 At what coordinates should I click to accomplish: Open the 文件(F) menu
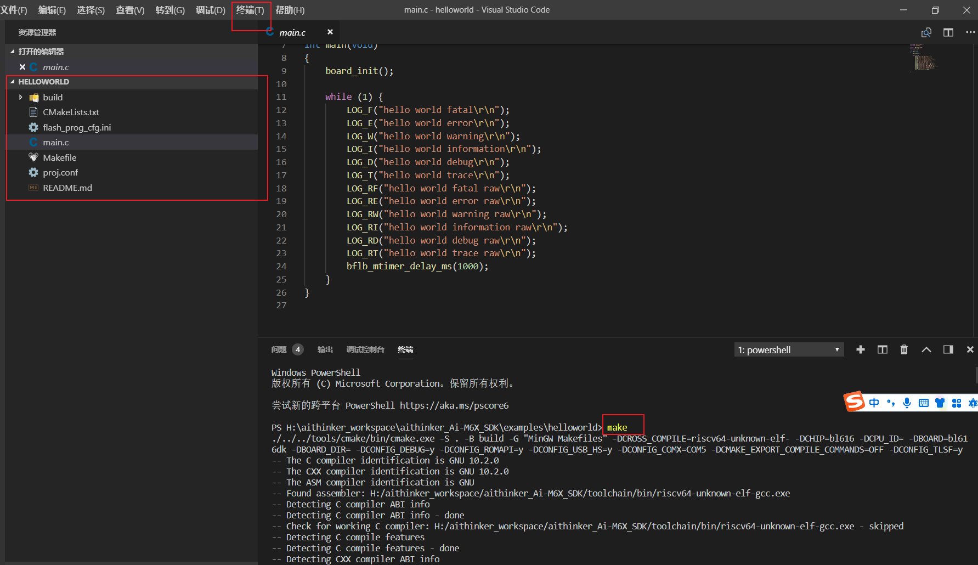14,10
